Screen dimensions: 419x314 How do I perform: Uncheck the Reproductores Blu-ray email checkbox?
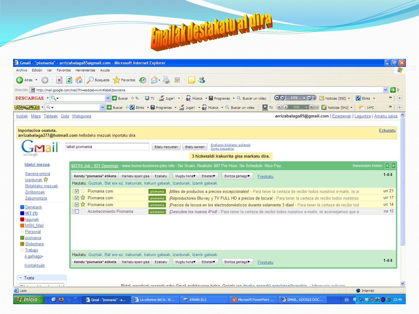77,198
